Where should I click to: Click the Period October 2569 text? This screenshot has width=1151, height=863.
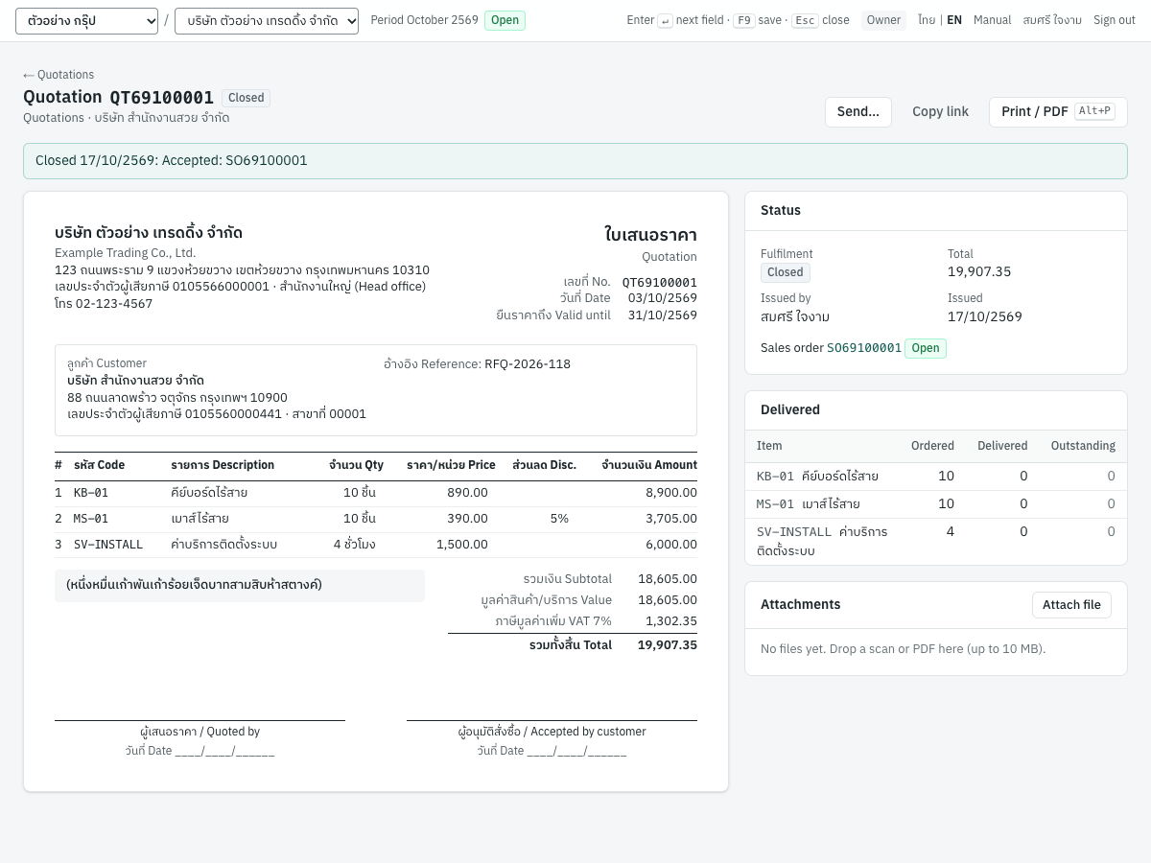(424, 20)
